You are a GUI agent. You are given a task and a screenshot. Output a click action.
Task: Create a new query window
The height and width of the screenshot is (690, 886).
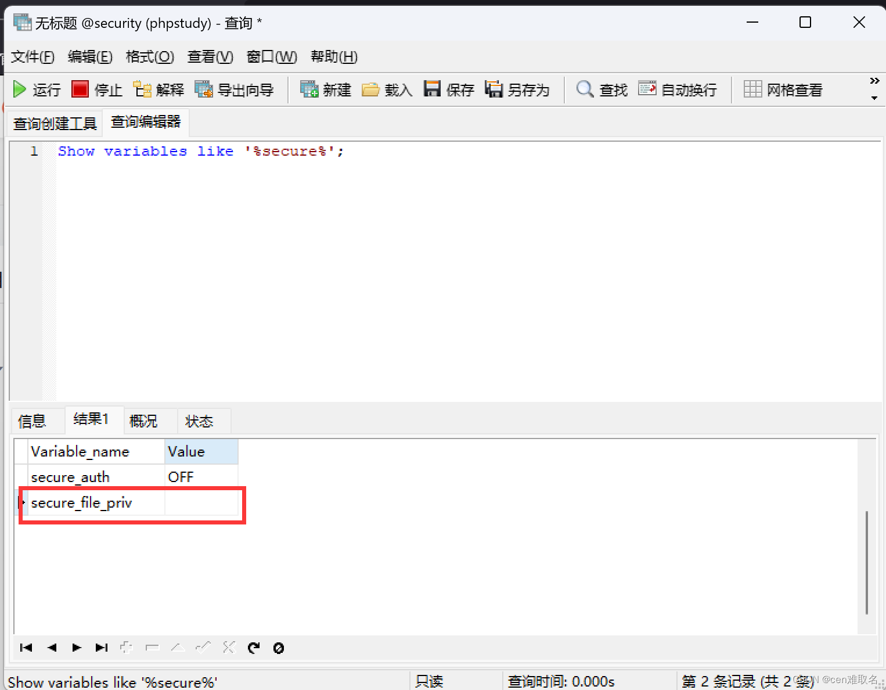tap(325, 89)
